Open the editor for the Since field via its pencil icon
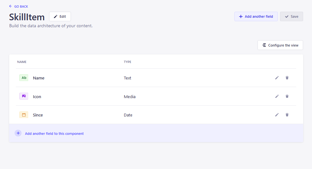This screenshot has width=312, height=169. coord(277,115)
